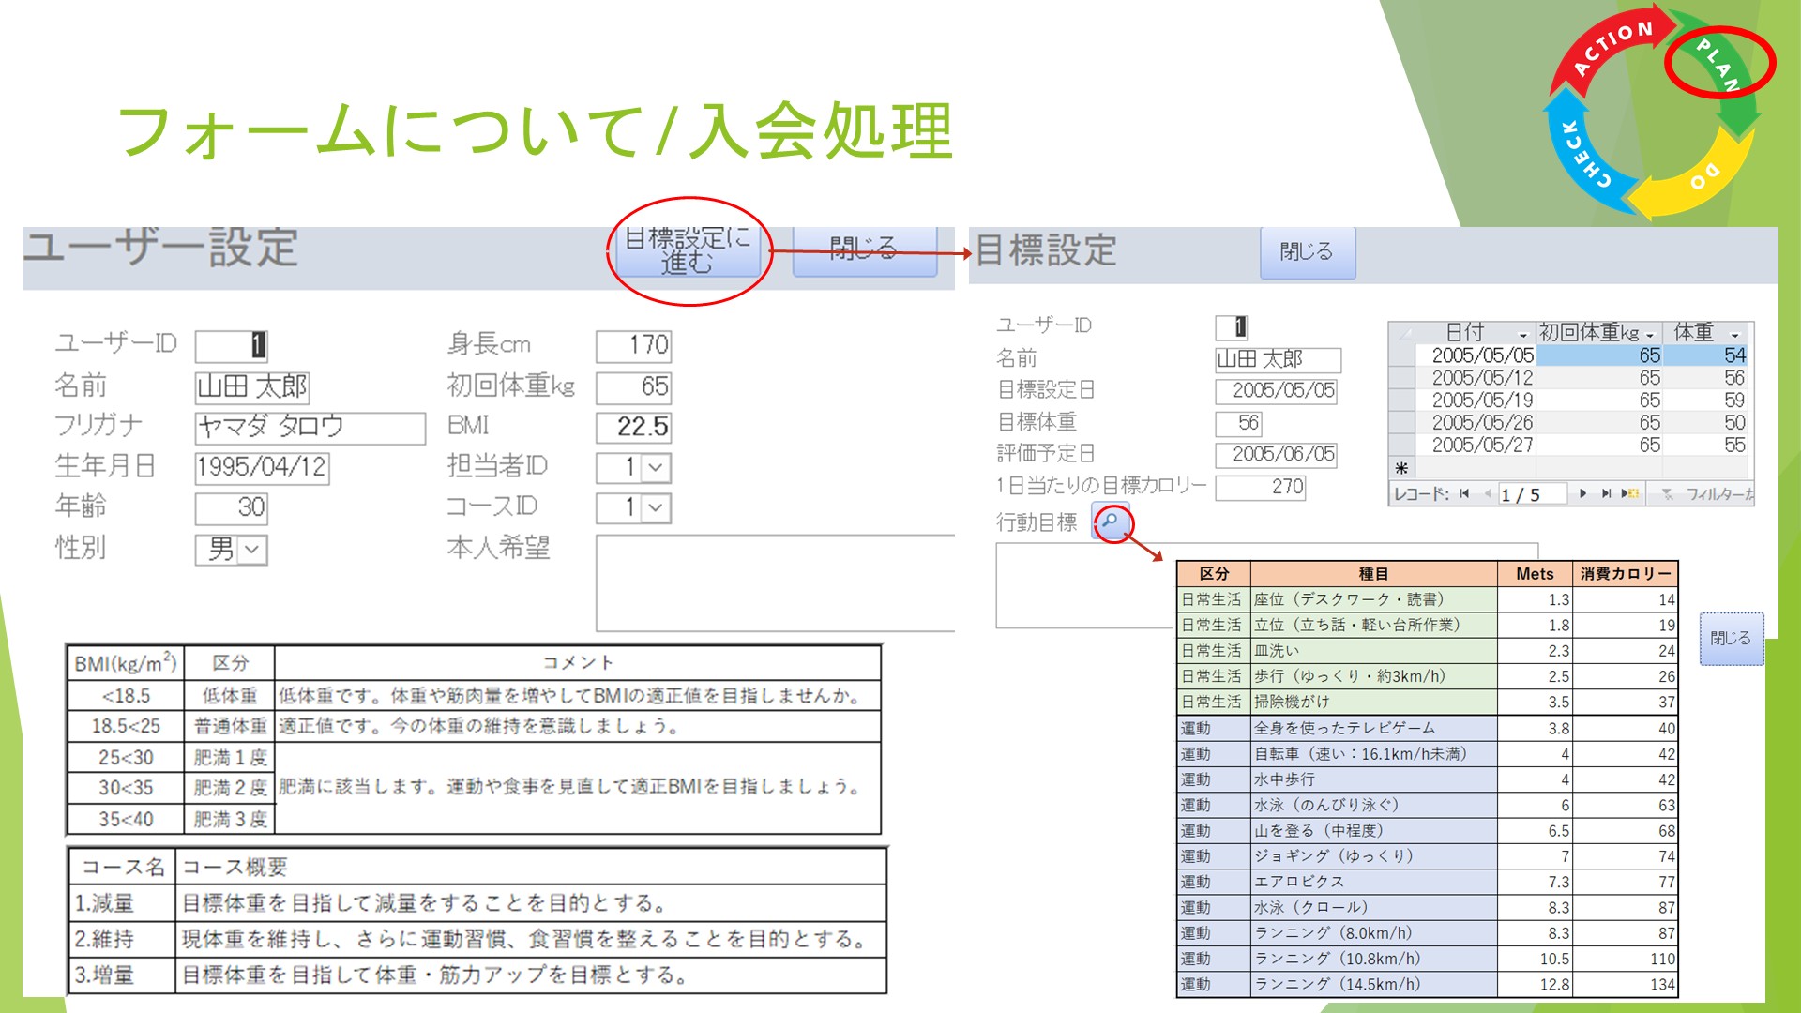Click the no-filter funnel icon

tap(1668, 494)
